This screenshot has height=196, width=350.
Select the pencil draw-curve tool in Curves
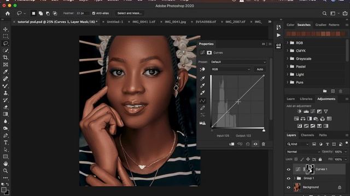point(202,108)
